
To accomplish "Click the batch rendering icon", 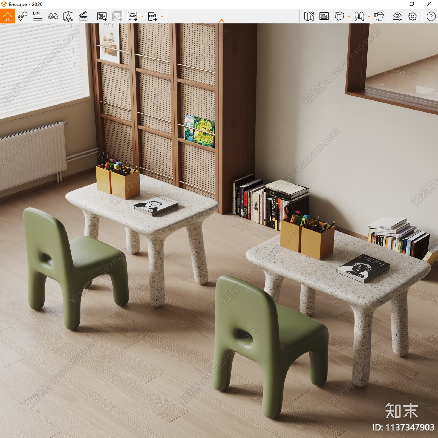I will pyautogui.click(x=117, y=16).
